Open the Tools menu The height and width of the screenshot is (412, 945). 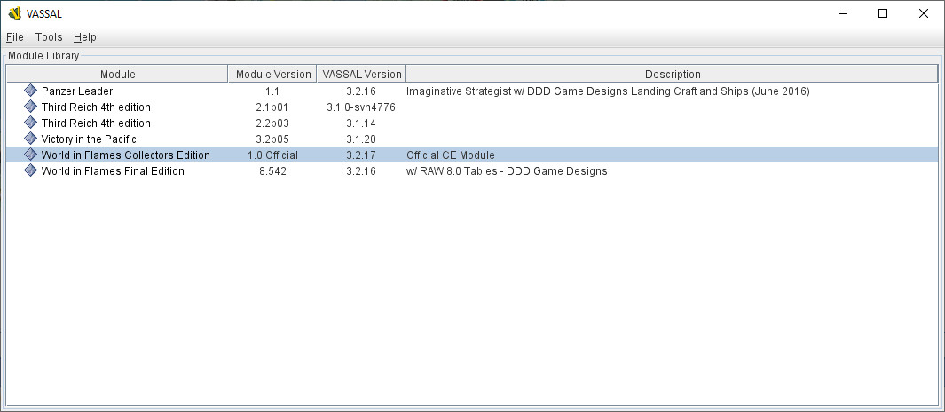coord(49,36)
